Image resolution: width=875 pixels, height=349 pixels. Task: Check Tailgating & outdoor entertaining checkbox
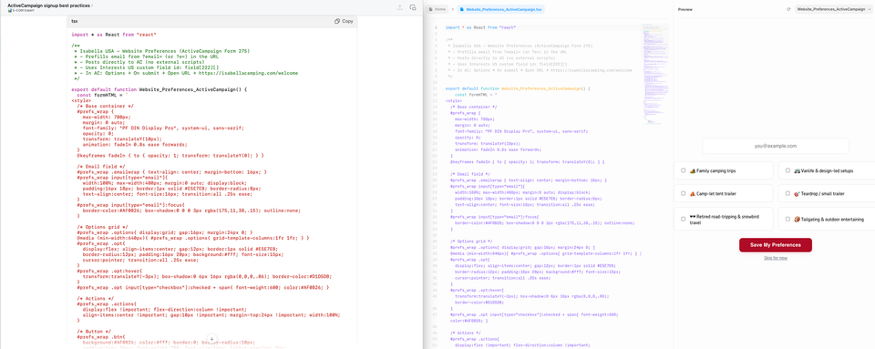tap(787, 219)
